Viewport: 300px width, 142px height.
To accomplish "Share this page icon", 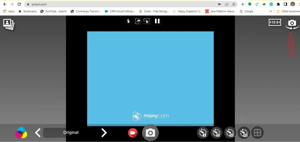I will tap(227, 4).
